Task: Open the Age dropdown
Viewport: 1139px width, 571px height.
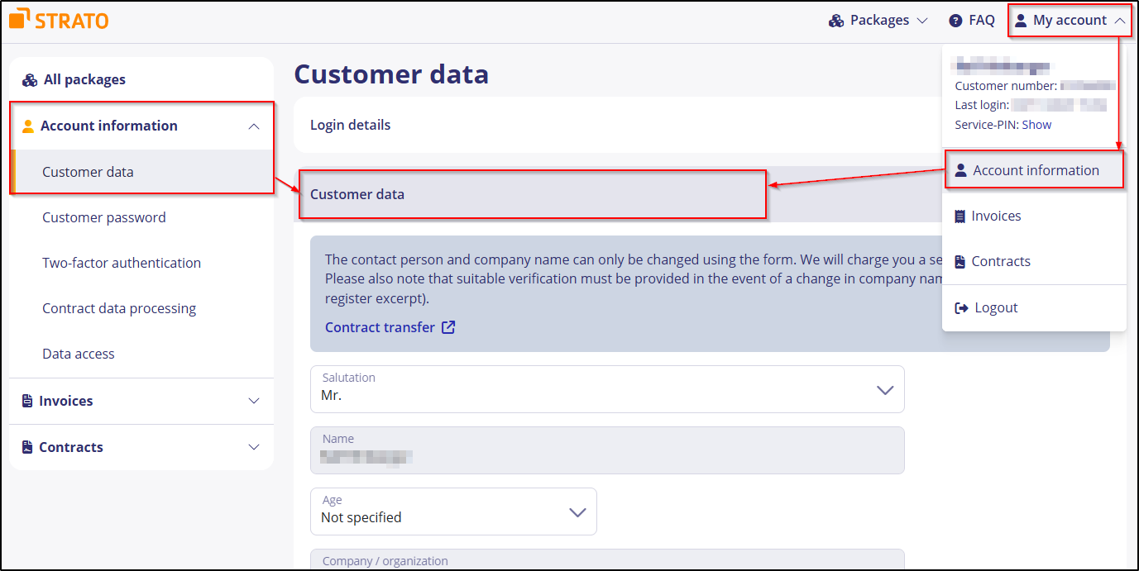Action: coord(577,512)
